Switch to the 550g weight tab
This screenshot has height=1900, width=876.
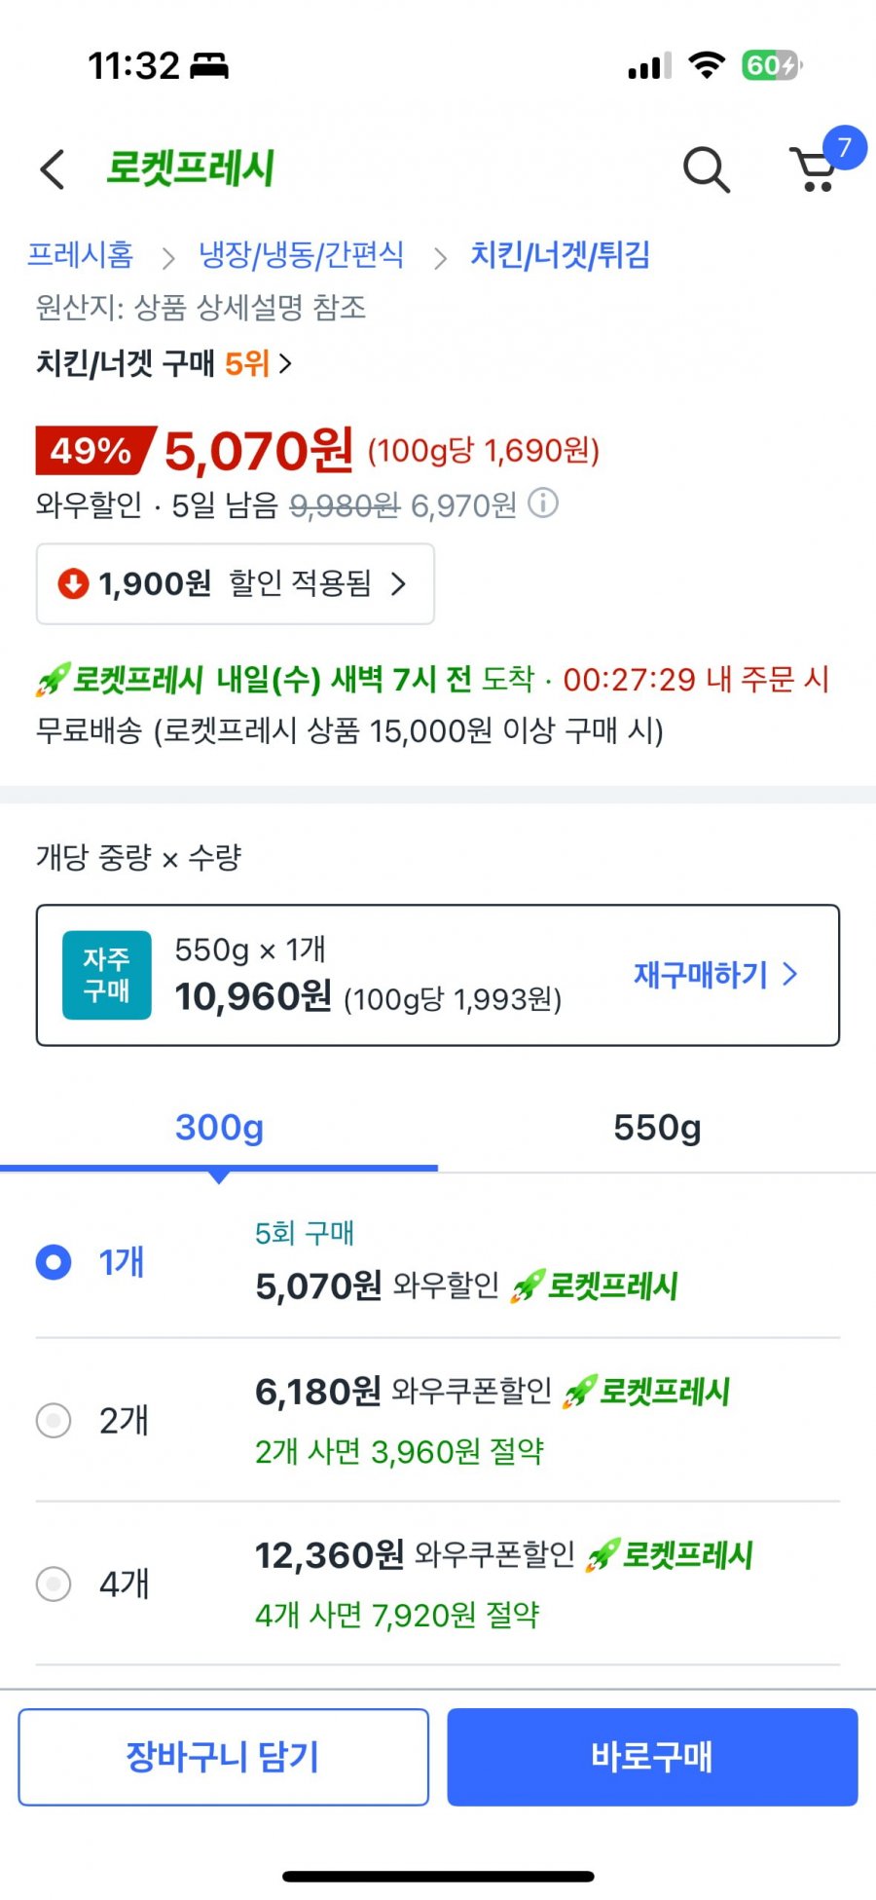pos(657,1128)
